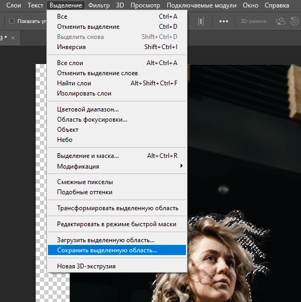Open the Справка menu
Image resolution: width=301 pixels, height=302 pixels.
(x=277, y=5)
